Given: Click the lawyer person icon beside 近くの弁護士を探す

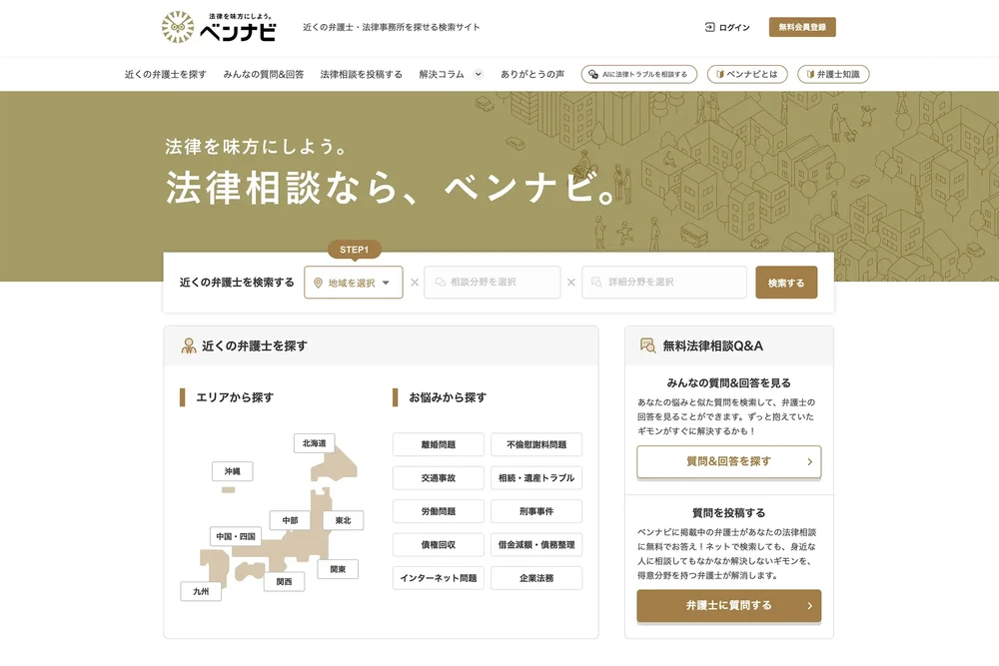Looking at the screenshot, I should (x=189, y=345).
